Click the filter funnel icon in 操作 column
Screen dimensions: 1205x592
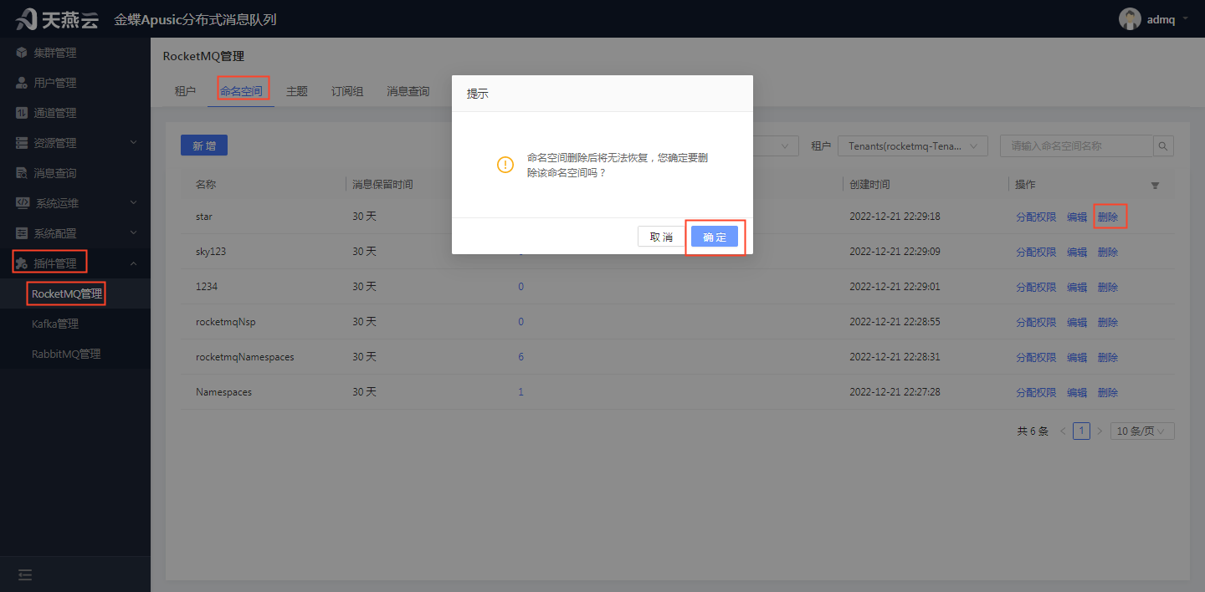pyautogui.click(x=1155, y=185)
